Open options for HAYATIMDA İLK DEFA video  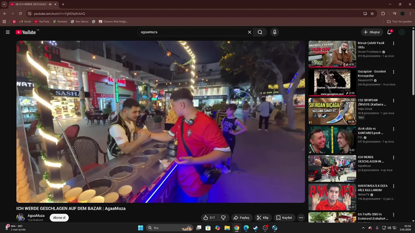pyautogui.click(x=394, y=186)
